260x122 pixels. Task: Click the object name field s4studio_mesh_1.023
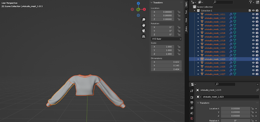click(230, 97)
